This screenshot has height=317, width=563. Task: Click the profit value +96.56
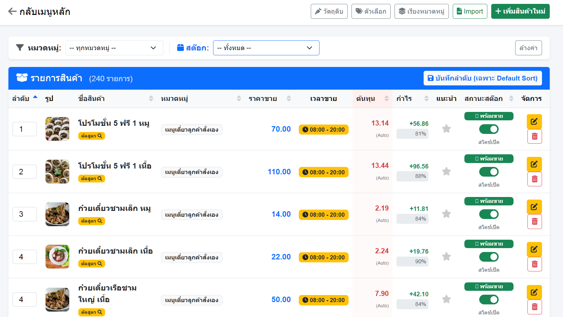[x=419, y=166]
